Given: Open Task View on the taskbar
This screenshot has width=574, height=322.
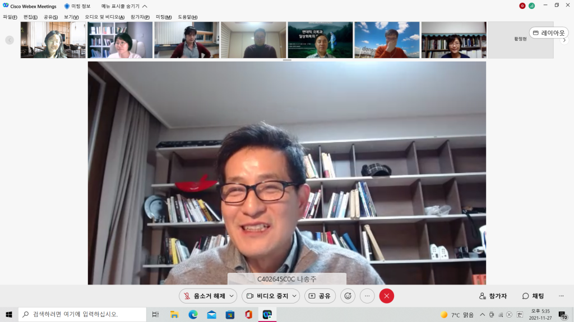Looking at the screenshot, I should tap(156, 314).
